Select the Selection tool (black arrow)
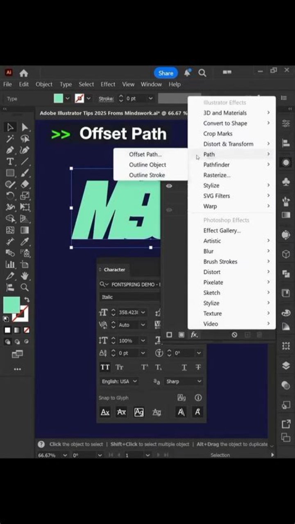295x524 pixels. [10, 127]
